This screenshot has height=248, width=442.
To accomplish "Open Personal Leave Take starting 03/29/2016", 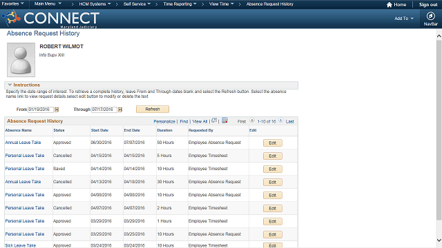I will tap(25, 220).
